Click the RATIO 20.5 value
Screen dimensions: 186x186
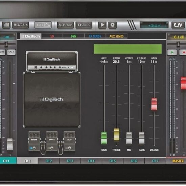pos(116,62)
